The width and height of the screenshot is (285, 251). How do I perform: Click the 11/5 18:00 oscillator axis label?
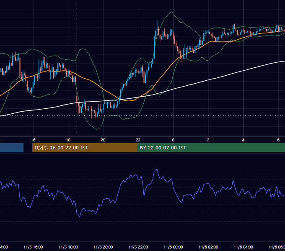[68, 247]
